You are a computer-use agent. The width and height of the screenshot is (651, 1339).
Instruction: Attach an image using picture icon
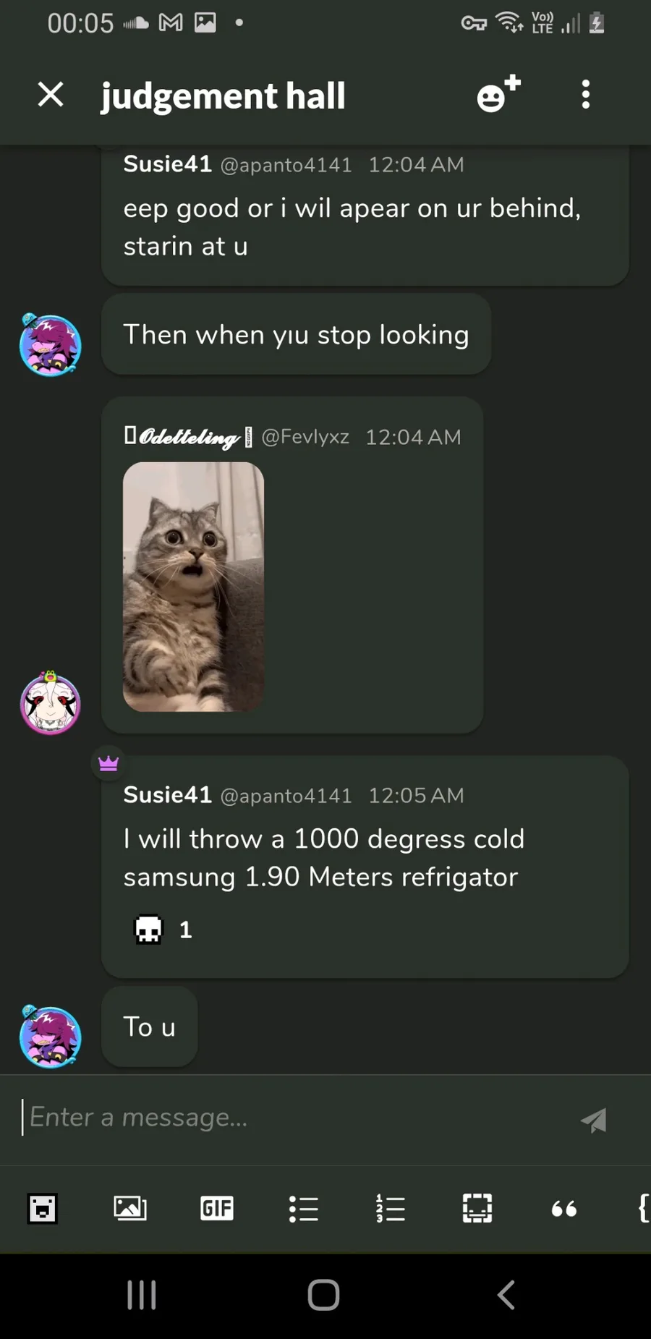click(x=130, y=1208)
